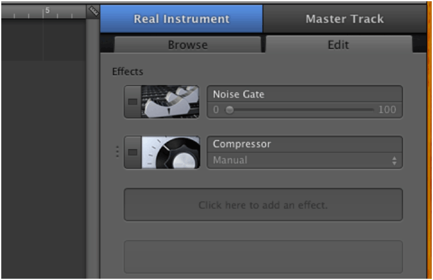433x280 pixels.
Task: Click the ruler icon above the timeline
Action: [x=93, y=11]
